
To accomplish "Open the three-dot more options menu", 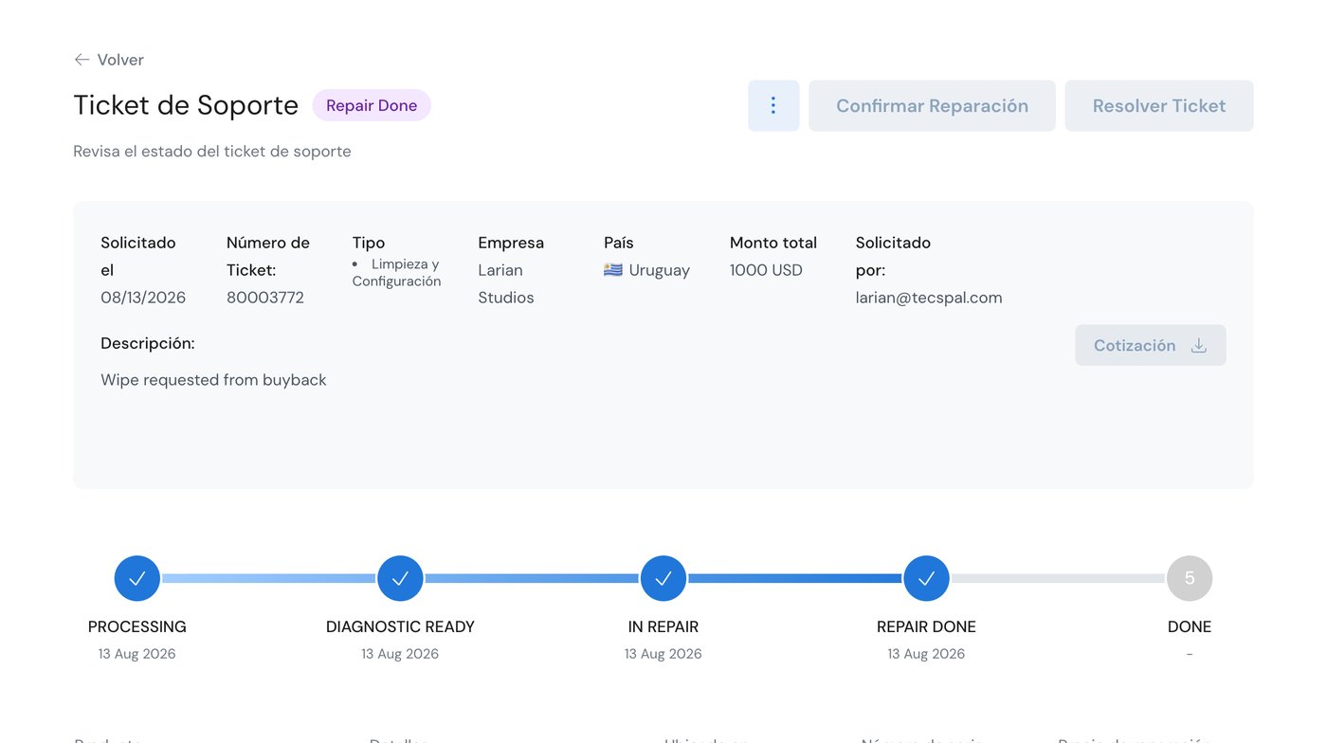I will [773, 105].
